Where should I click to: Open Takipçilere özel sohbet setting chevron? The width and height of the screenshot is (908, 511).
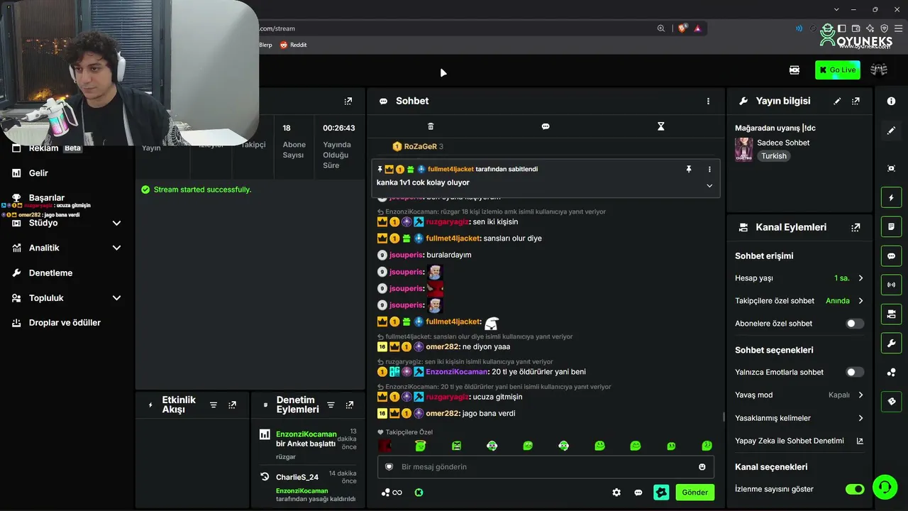tap(860, 301)
